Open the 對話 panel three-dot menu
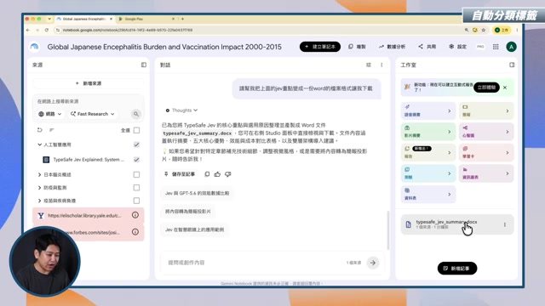This screenshot has height=306, width=545. 381,65
